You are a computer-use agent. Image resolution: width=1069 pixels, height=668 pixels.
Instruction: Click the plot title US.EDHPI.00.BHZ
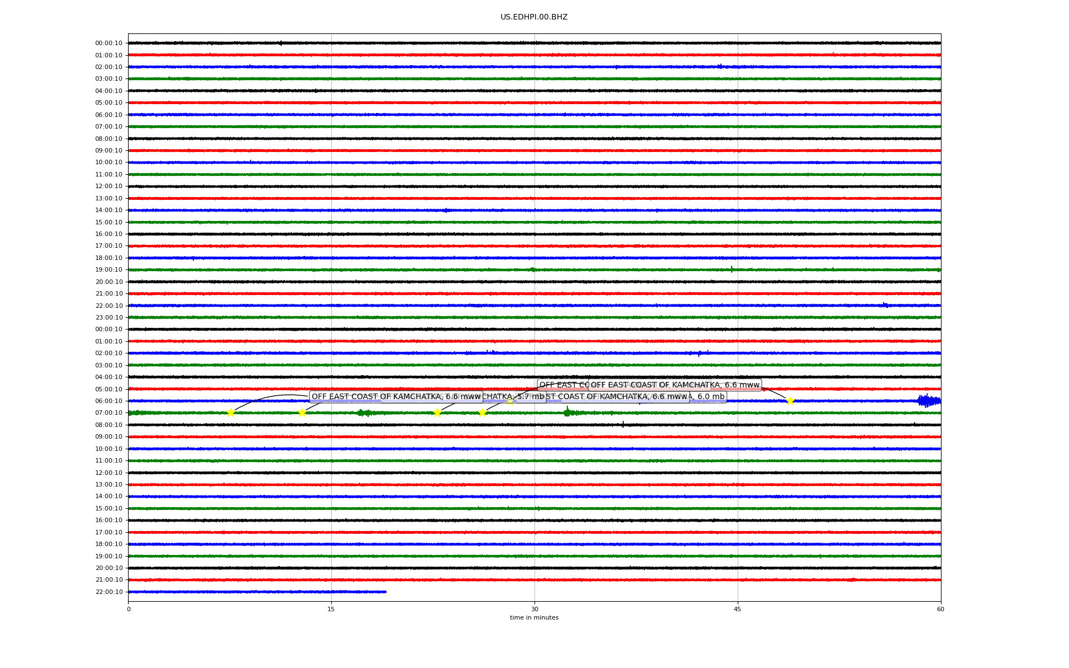coord(534,17)
